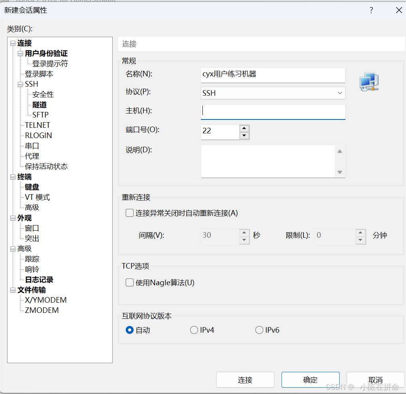Select 外观 category
Image resolution: width=406 pixels, height=394 pixels.
point(25,218)
